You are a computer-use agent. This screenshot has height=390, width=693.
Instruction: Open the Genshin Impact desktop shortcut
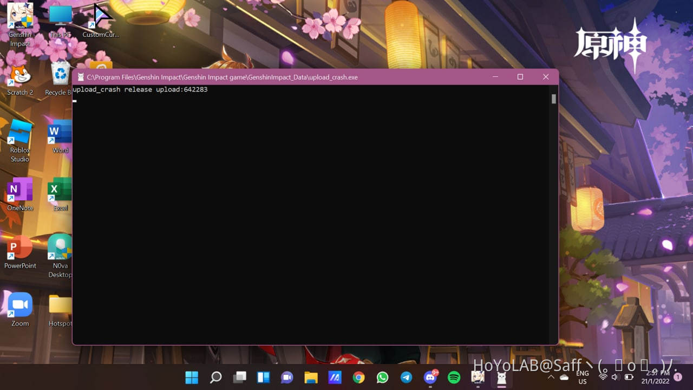click(x=20, y=16)
